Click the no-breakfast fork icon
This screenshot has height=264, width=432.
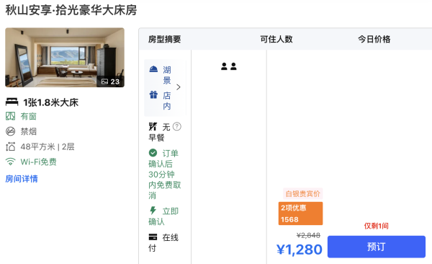tap(153, 126)
